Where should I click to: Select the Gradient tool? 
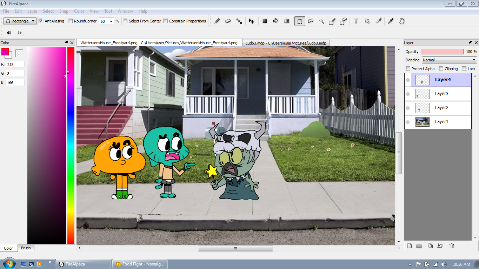(x=287, y=21)
